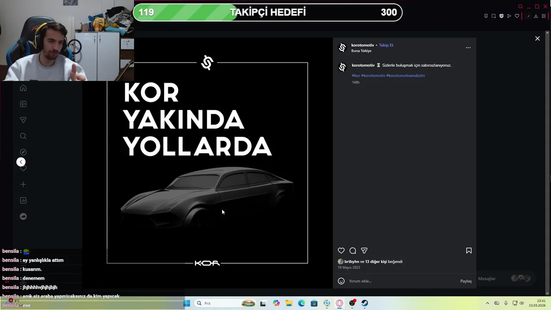Toggle the ad blocker shield icon
The image size is (551, 310).
501,16
